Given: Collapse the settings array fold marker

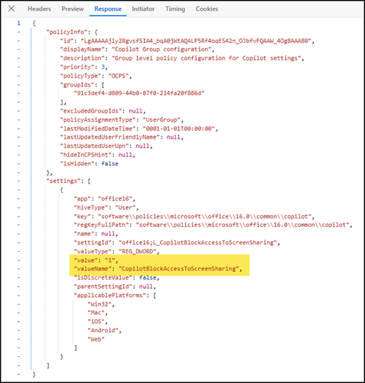Looking at the screenshot, I should (x=18, y=181).
